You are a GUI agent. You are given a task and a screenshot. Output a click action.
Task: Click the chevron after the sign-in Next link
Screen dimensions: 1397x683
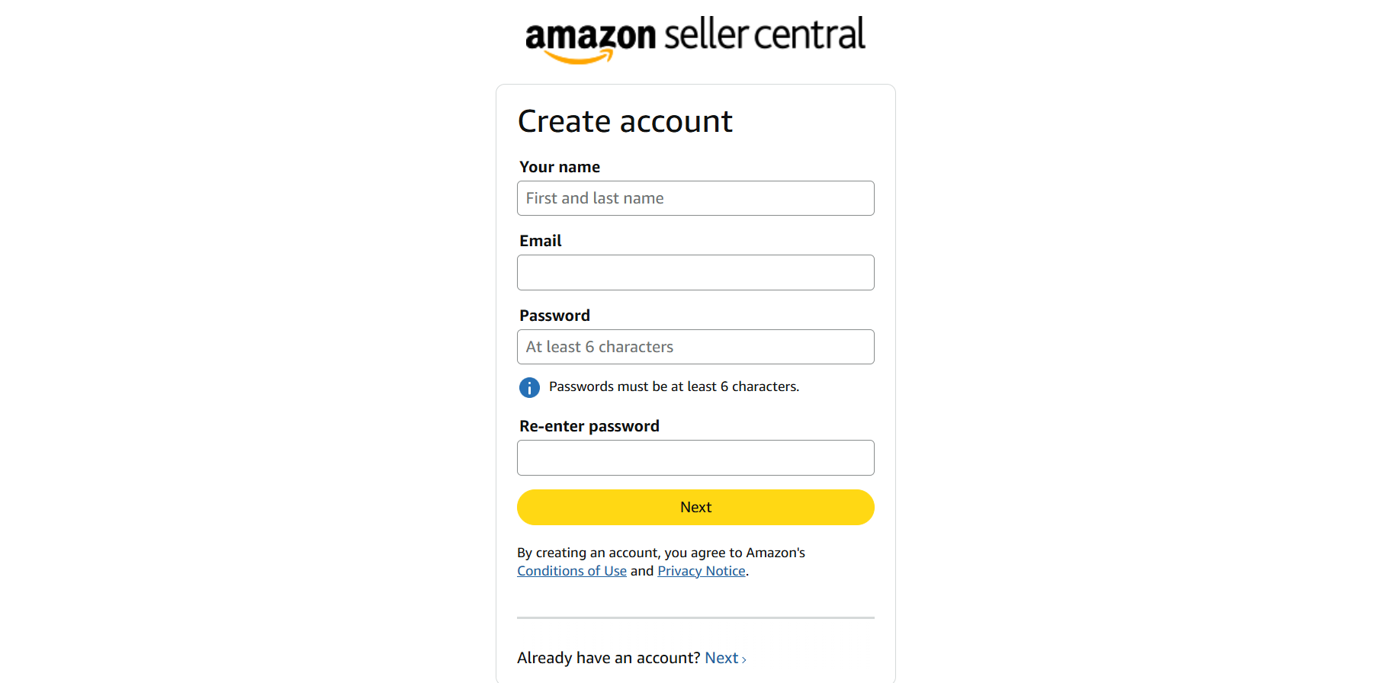click(x=744, y=659)
